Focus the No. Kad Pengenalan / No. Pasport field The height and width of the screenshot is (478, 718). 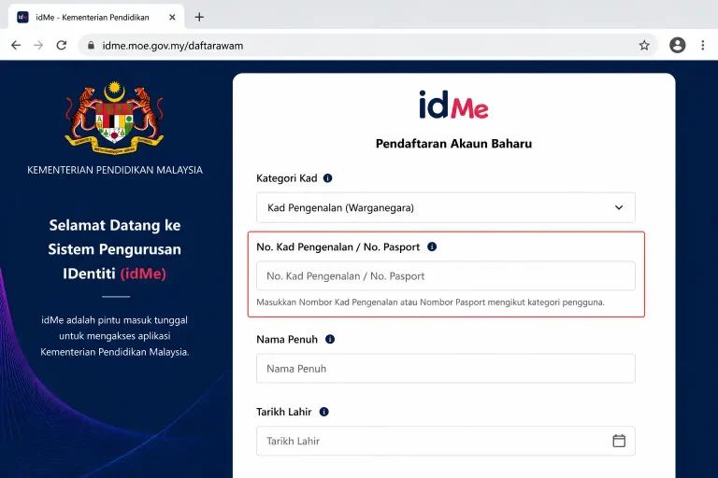[x=446, y=275]
